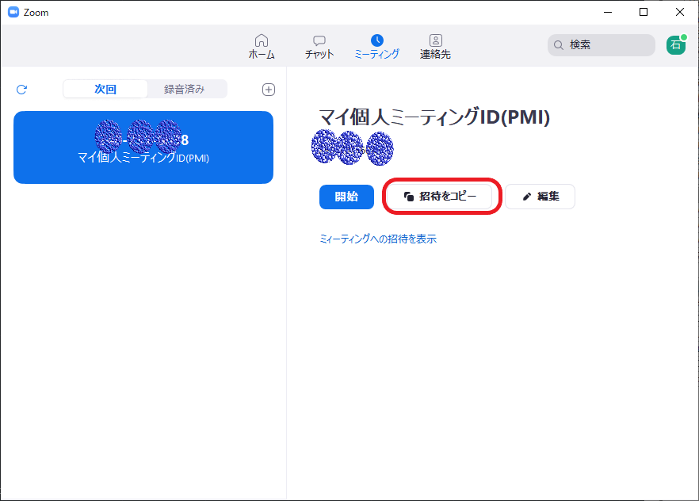The width and height of the screenshot is (699, 501).
Task: Open the profile avatar menu labeled 石
Action: click(x=676, y=45)
